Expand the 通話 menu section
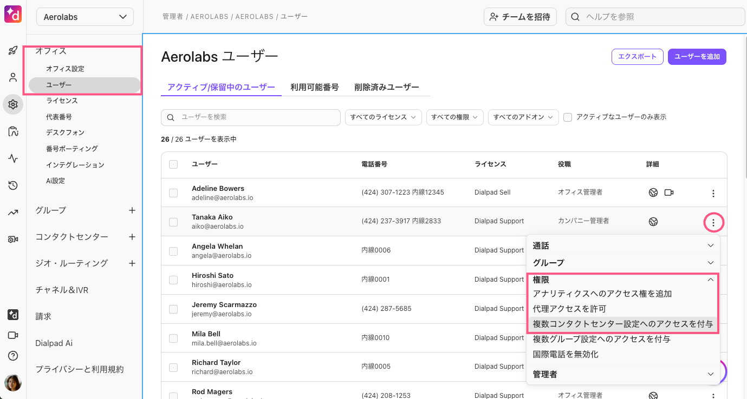 point(623,246)
